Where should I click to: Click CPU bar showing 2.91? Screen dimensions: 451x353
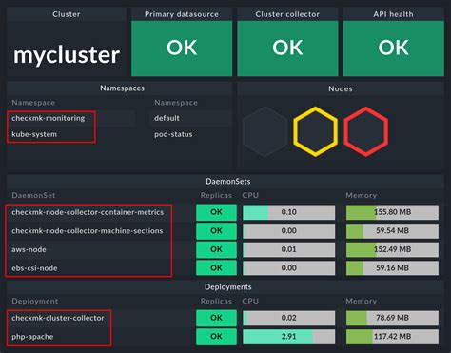[x=289, y=337]
